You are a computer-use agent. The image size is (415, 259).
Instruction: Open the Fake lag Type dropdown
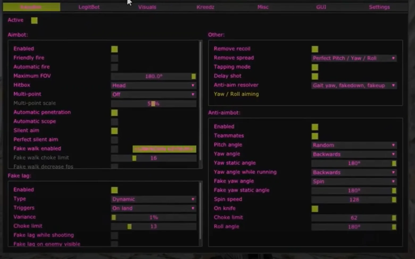(x=153, y=199)
